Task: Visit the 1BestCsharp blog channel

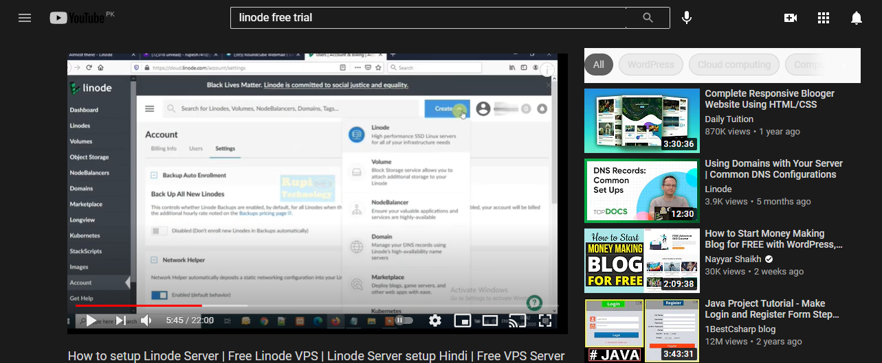Action: pyautogui.click(x=740, y=329)
